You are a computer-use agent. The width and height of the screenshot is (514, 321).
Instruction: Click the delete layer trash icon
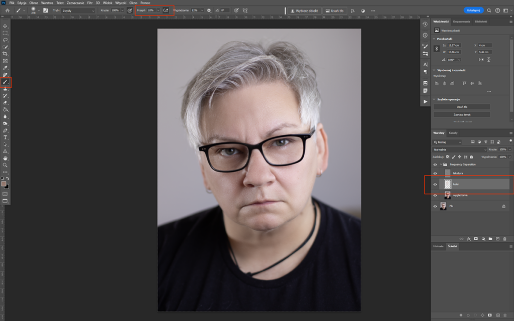(x=504, y=238)
